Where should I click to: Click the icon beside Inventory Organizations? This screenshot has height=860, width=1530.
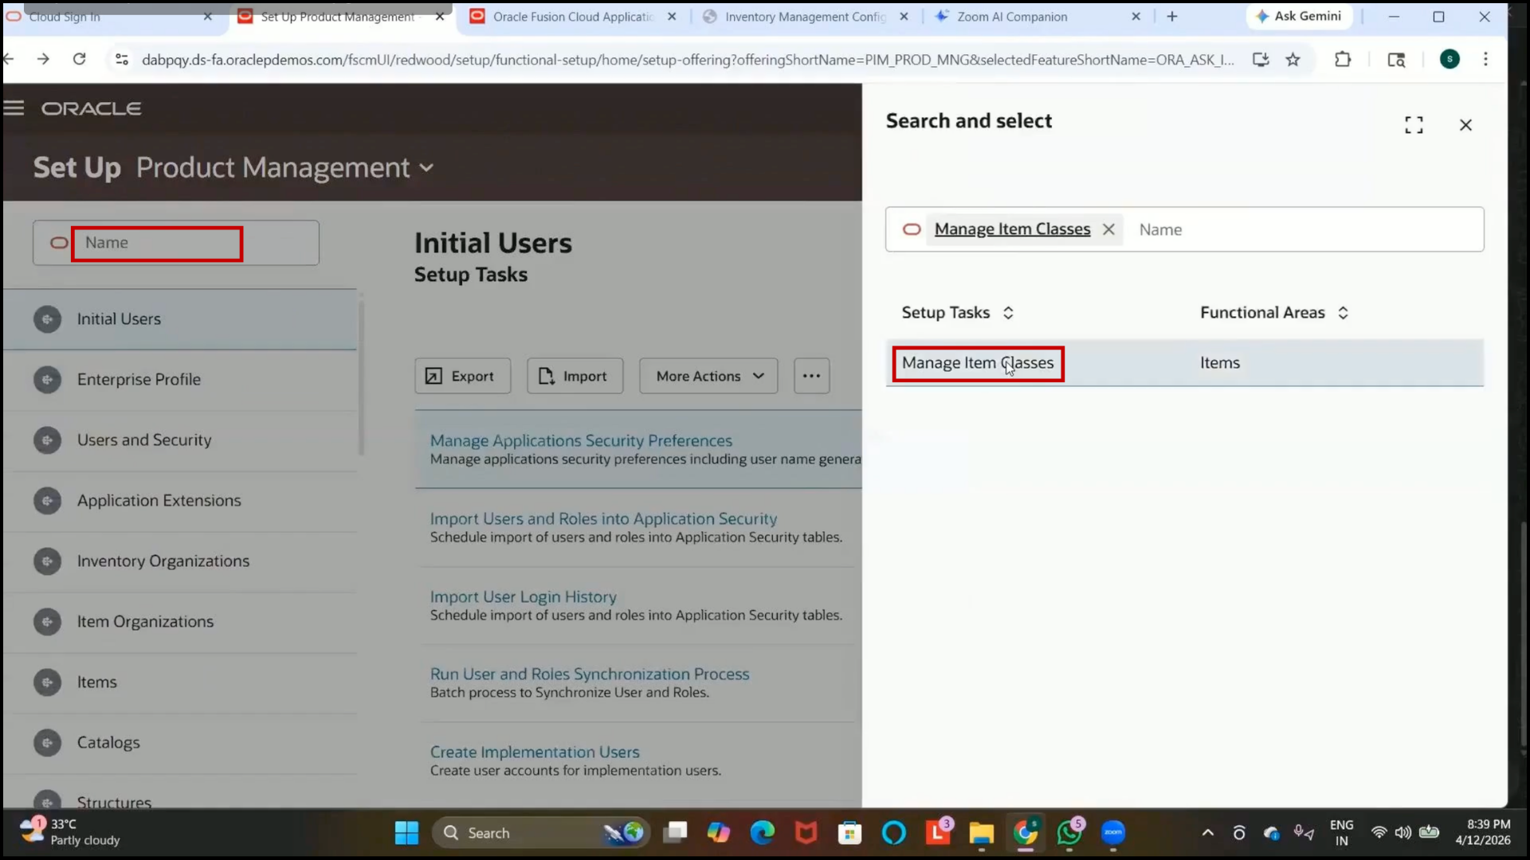click(48, 561)
